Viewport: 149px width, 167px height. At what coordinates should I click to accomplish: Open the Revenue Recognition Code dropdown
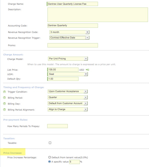point(69,32)
